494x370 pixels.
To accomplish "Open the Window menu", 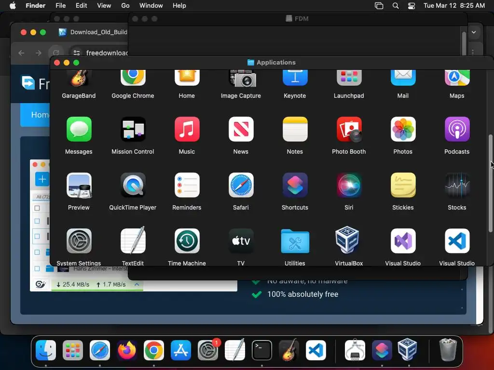I will coord(151,6).
